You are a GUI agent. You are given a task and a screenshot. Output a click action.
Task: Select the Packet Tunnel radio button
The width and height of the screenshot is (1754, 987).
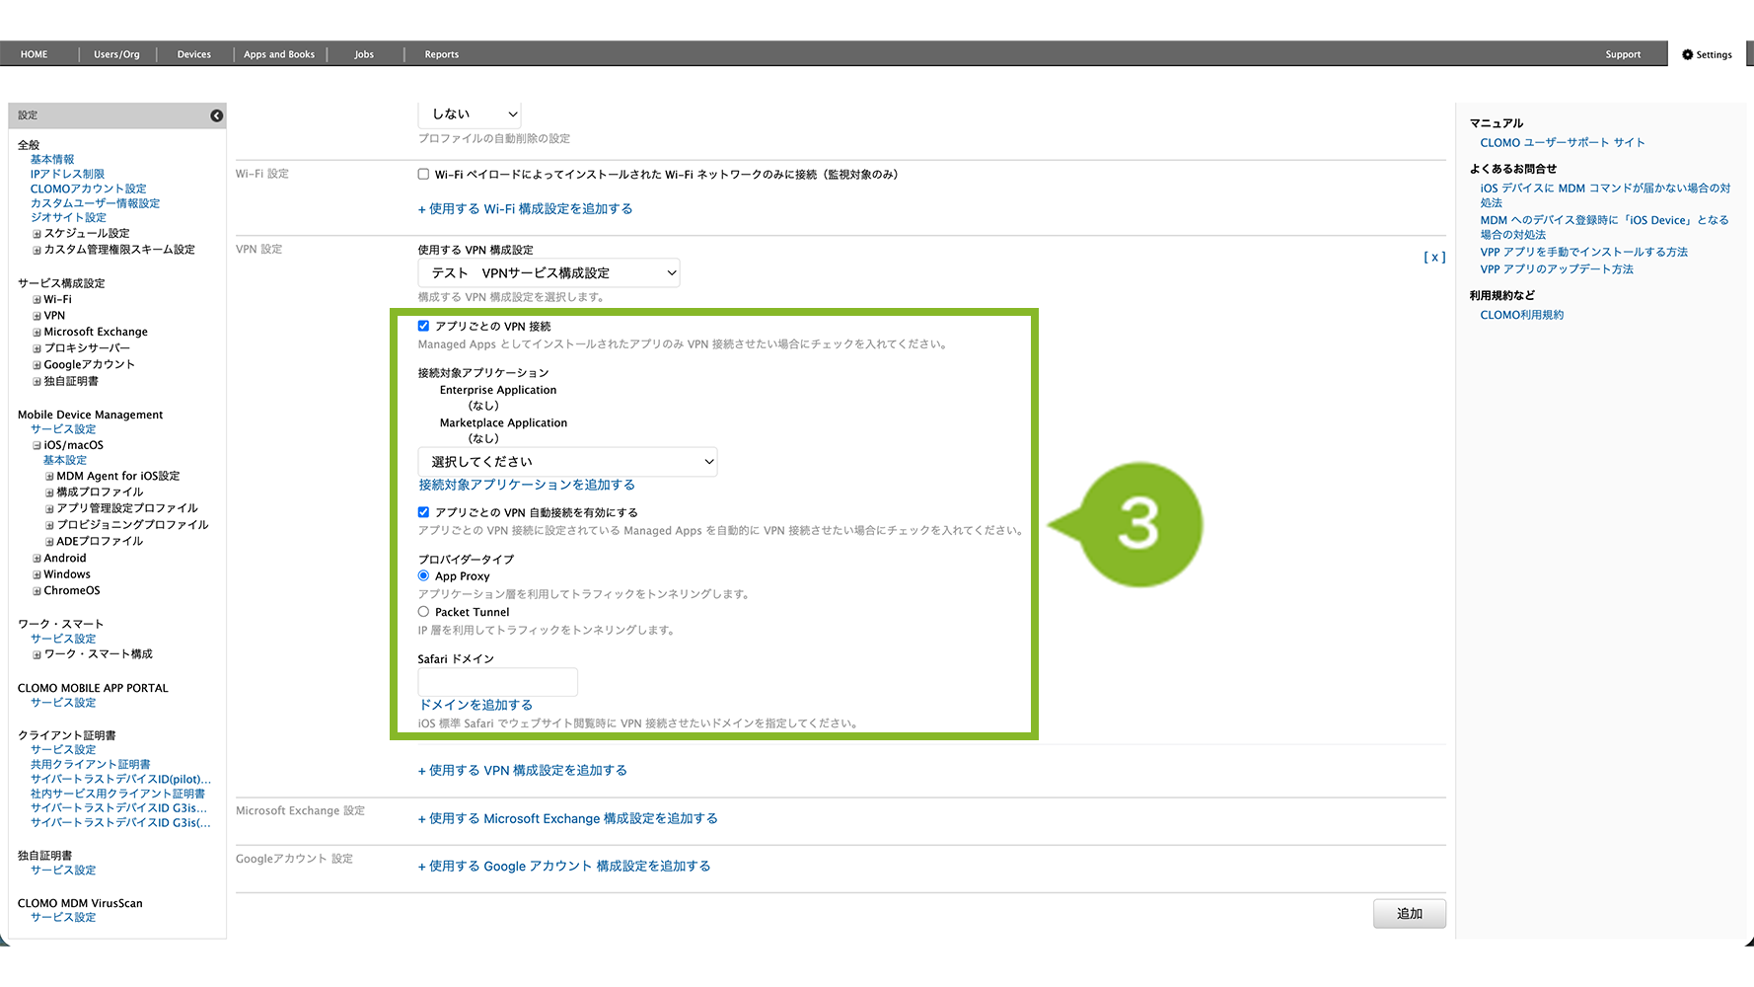coord(423,612)
